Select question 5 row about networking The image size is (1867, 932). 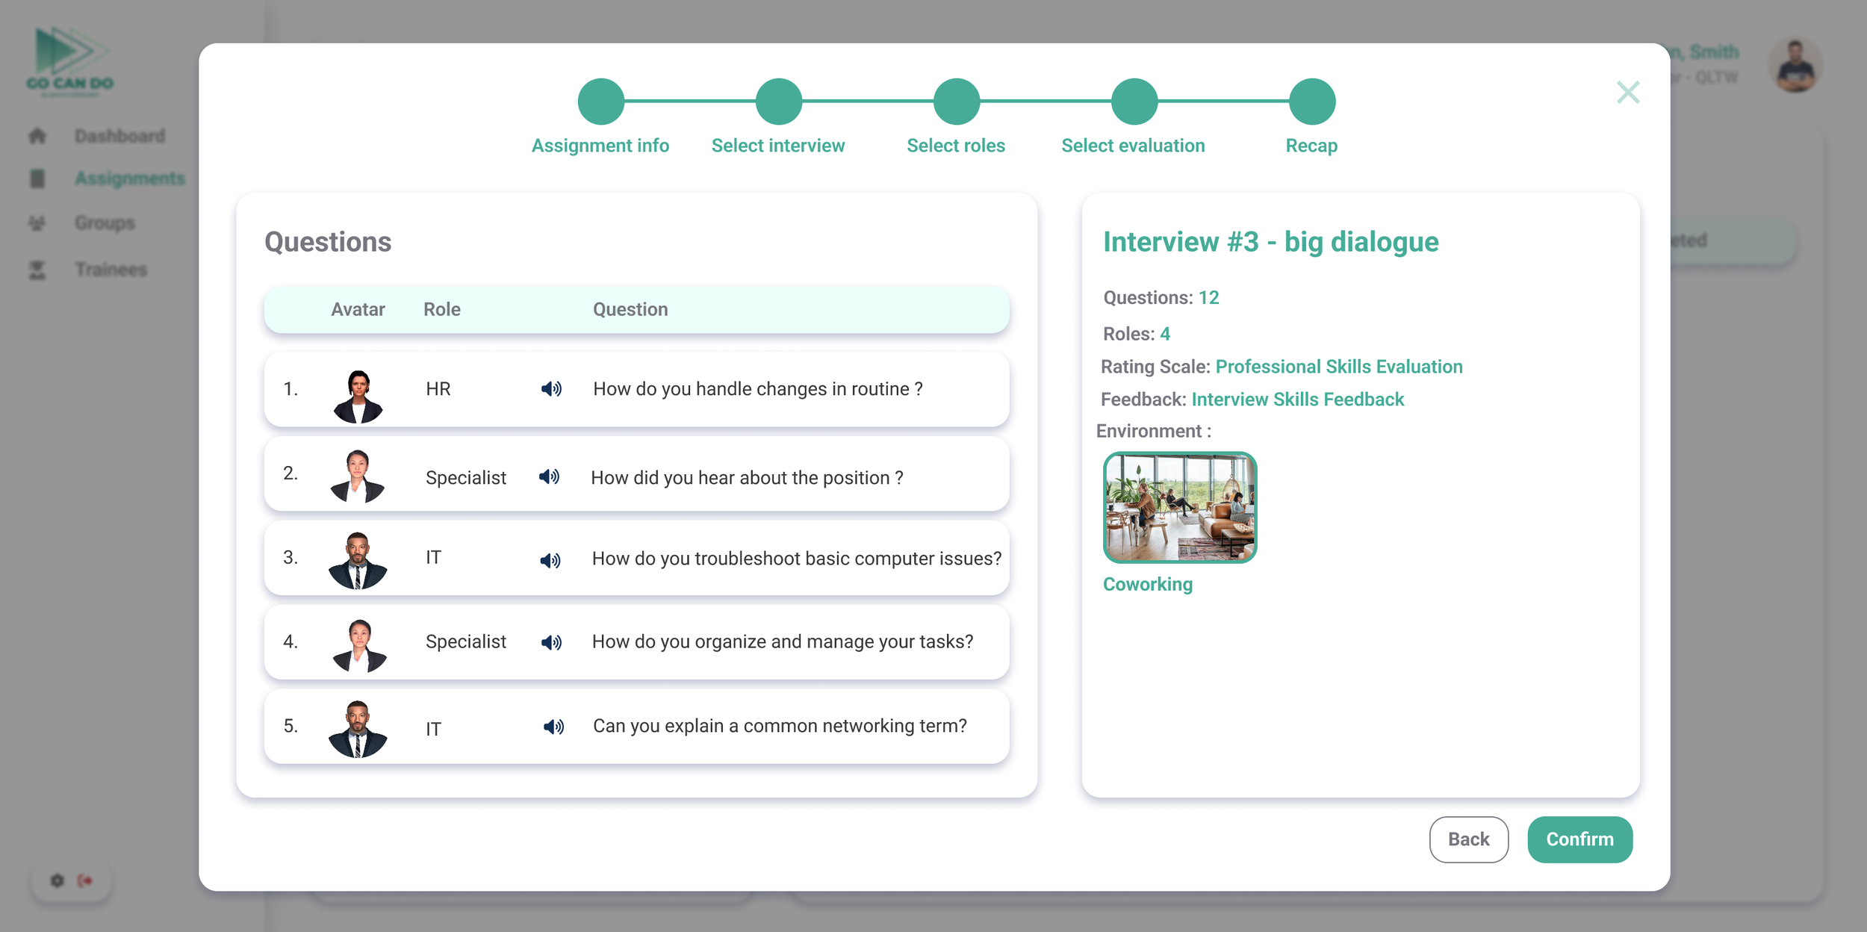pos(779,726)
